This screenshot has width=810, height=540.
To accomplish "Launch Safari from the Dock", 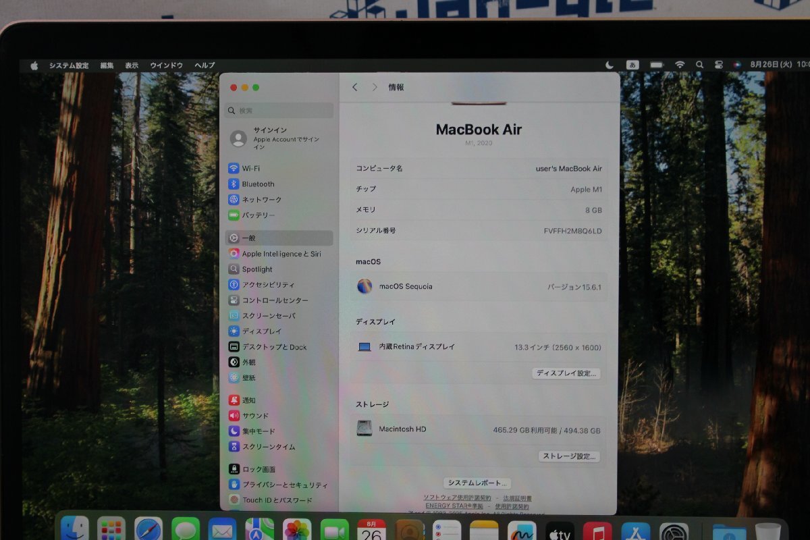I will click(x=148, y=530).
